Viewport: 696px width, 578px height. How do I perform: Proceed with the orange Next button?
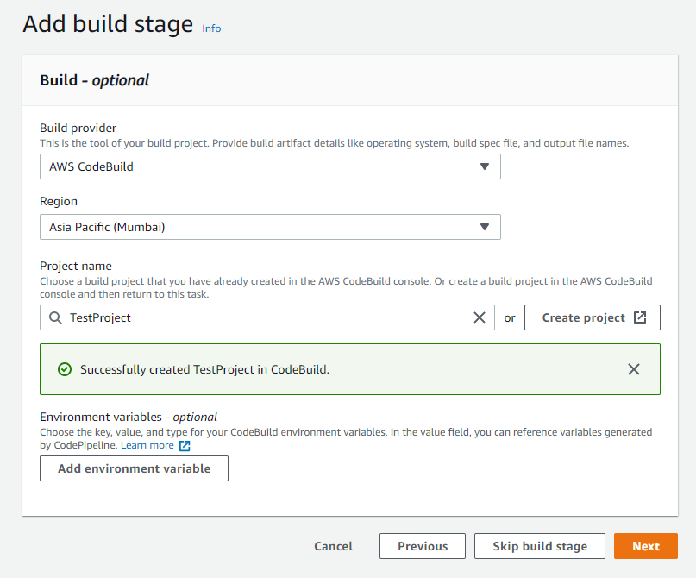645,546
